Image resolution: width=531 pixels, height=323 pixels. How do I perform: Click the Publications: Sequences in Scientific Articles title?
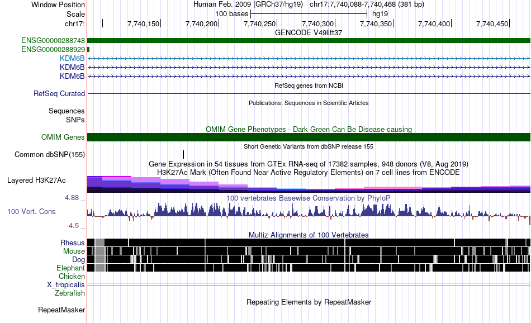pos(309,103)
